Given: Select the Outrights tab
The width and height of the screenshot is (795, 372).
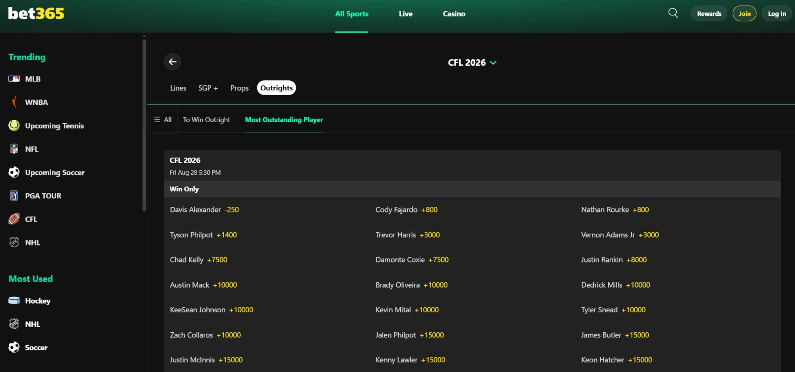Looking at the screenshot, I should tap(277, 88).
